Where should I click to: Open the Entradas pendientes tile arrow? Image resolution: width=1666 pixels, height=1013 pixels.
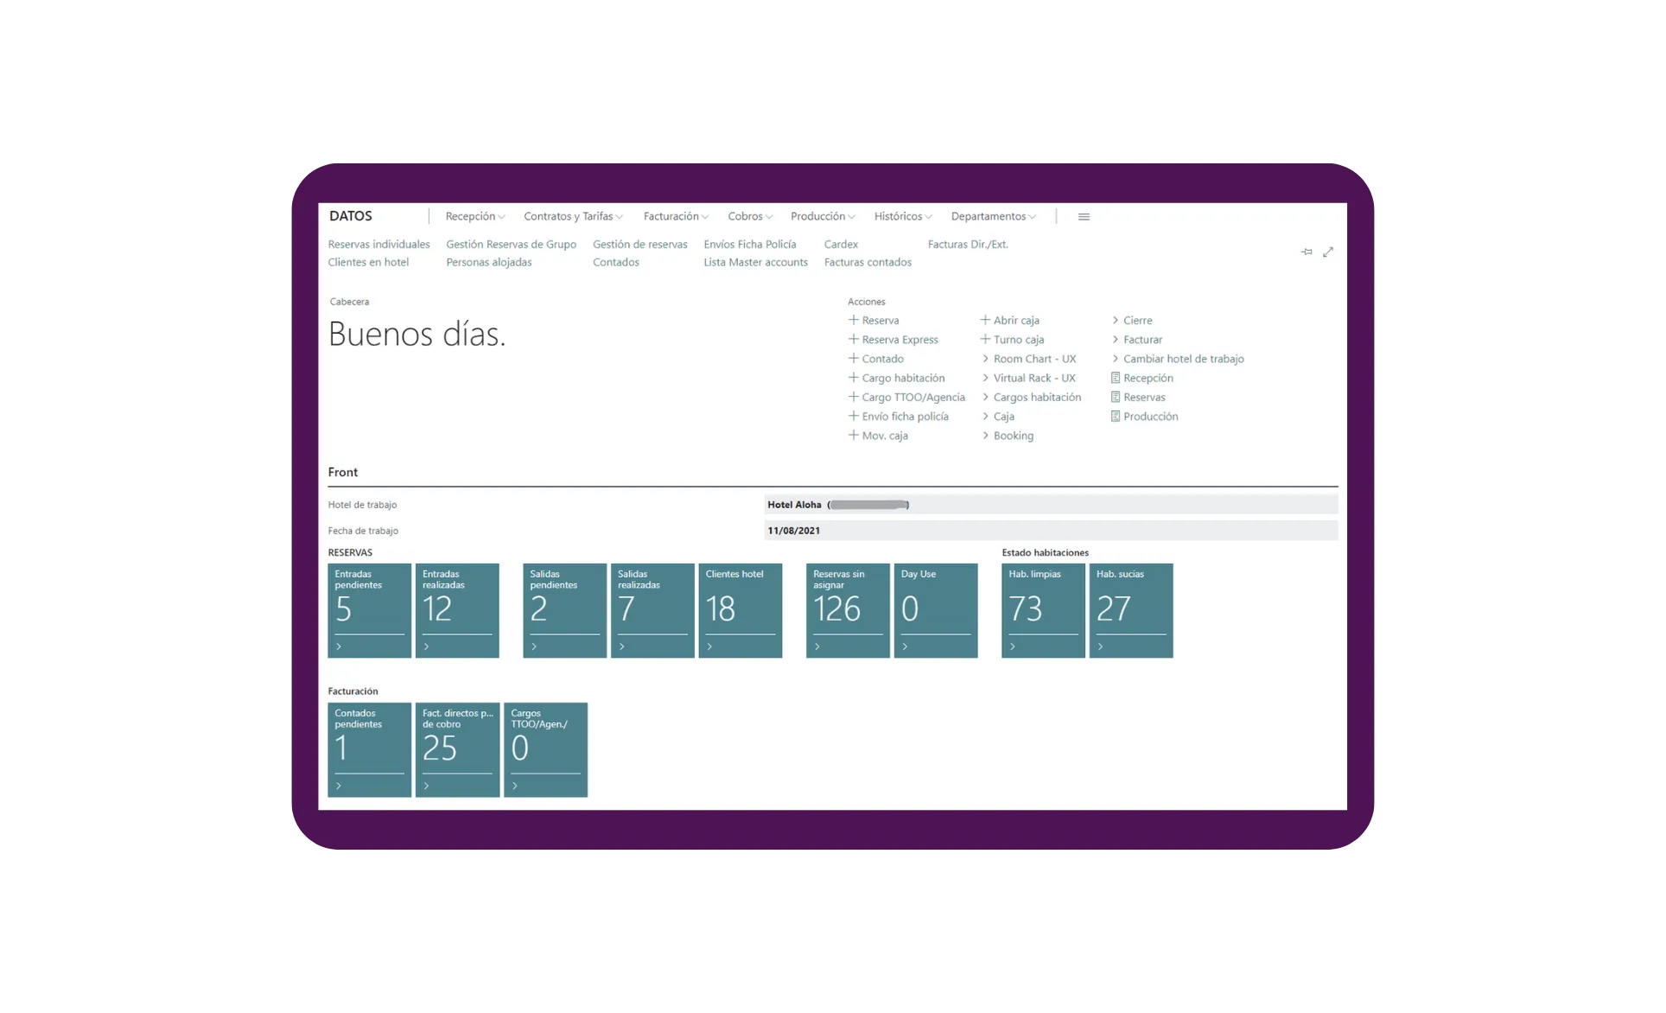click(x=339, y=647)
